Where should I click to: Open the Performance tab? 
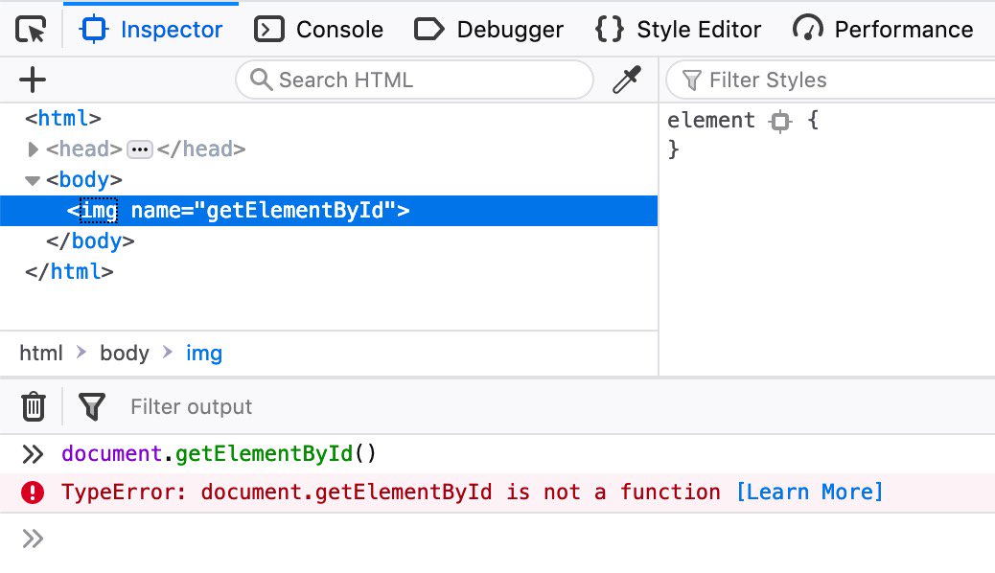883,29
